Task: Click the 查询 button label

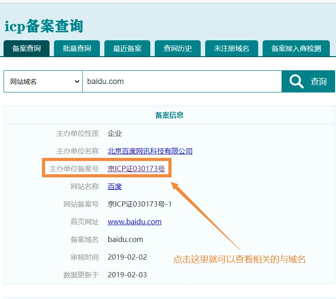Action: click(319, 82)
